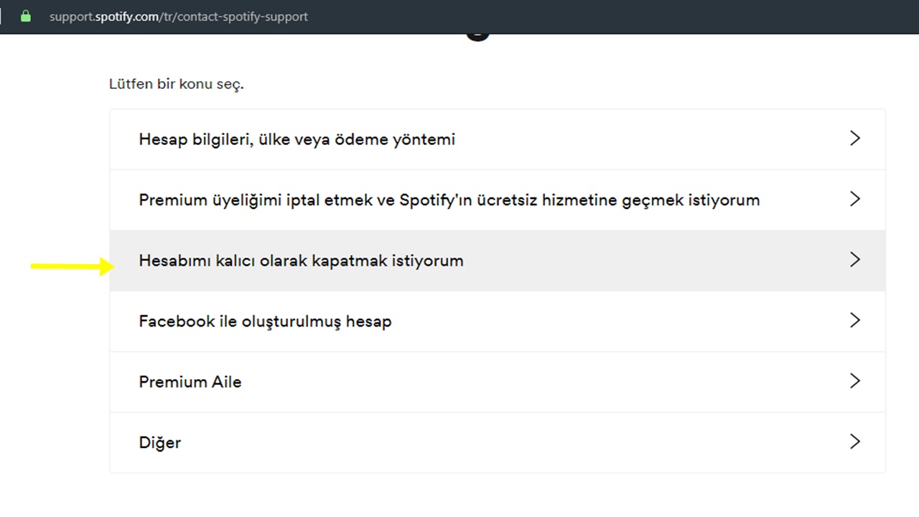919x517 pixels.
Task: Click the address bar URL
Action: point(178,16)
